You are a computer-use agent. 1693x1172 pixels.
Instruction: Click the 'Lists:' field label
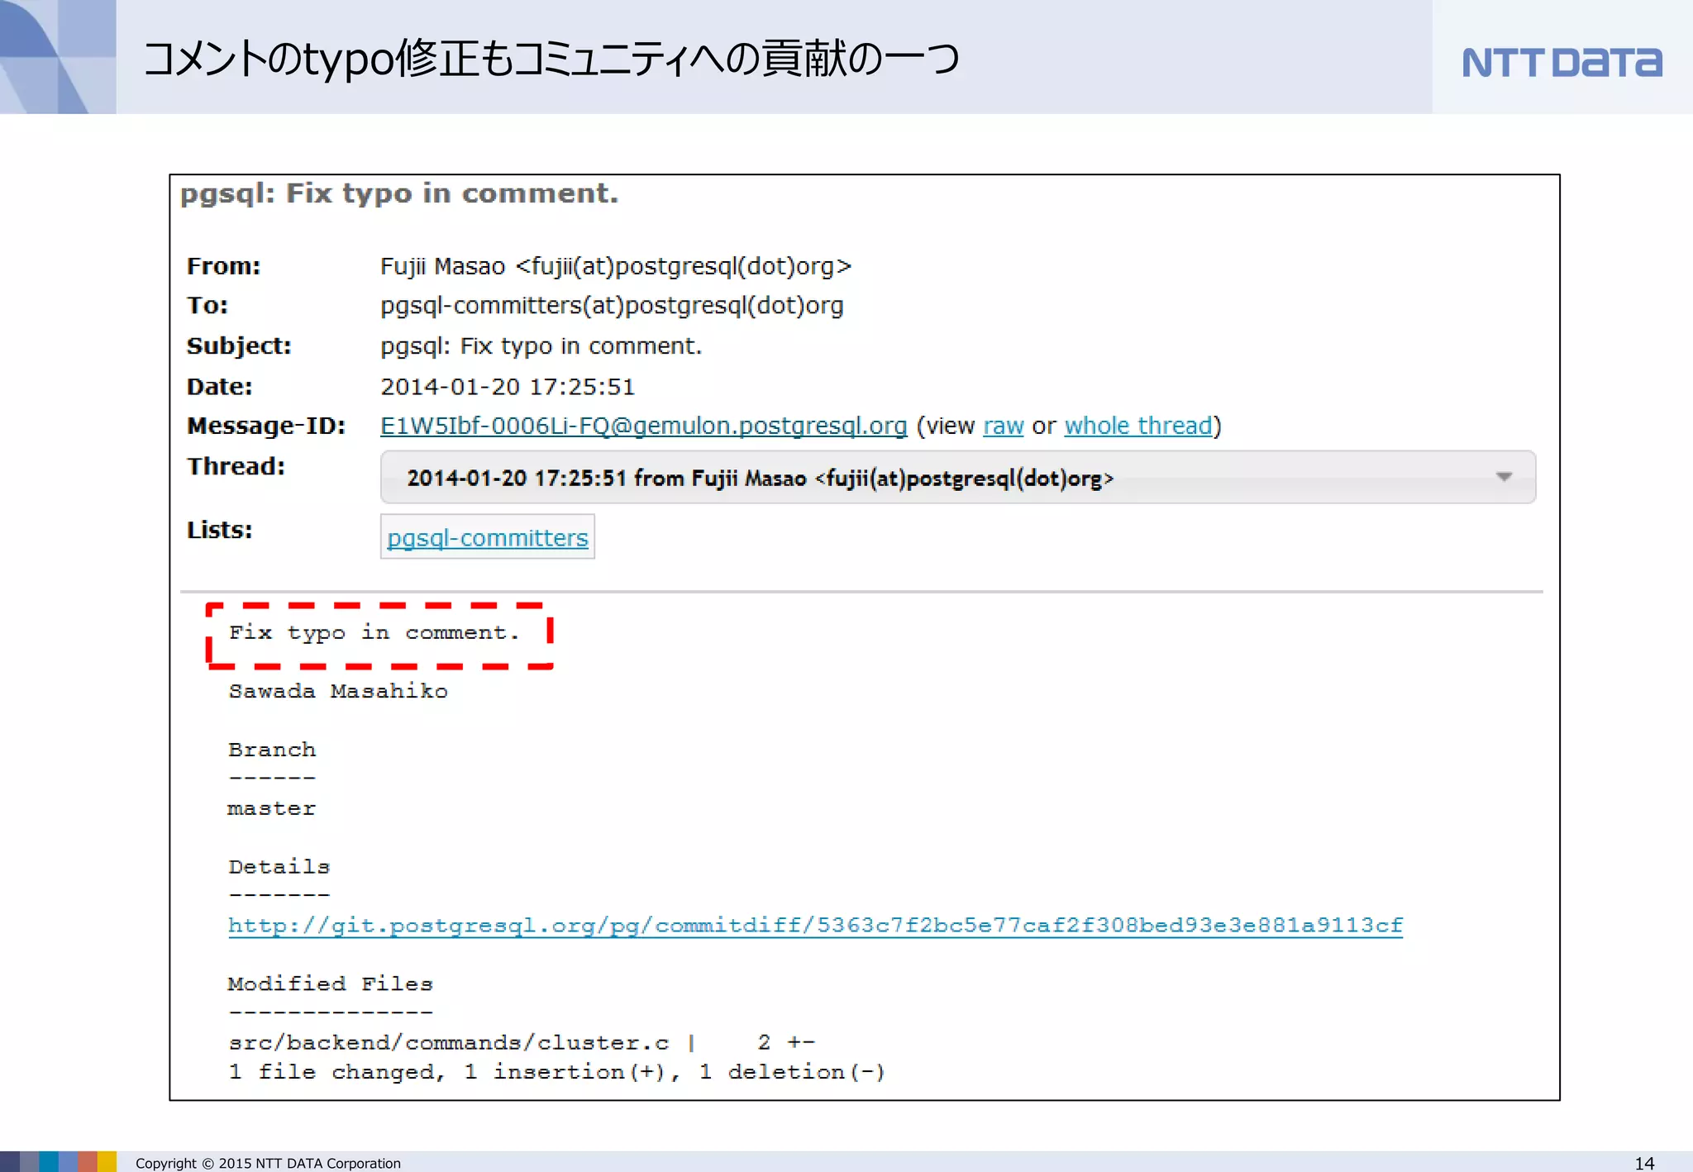click(219, 530)
